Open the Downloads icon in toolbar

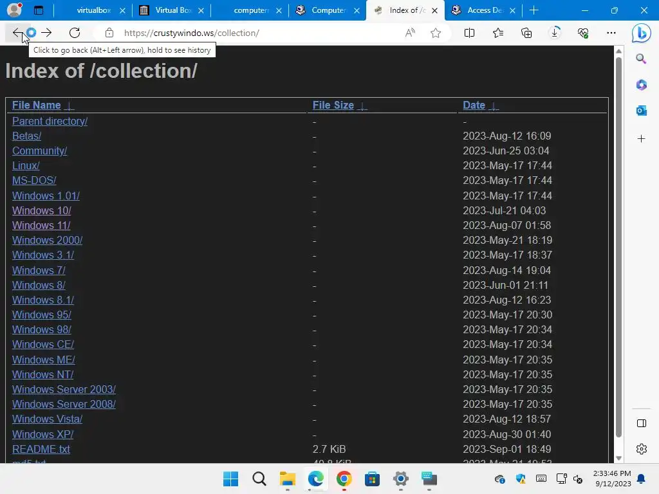pos(555,33)
